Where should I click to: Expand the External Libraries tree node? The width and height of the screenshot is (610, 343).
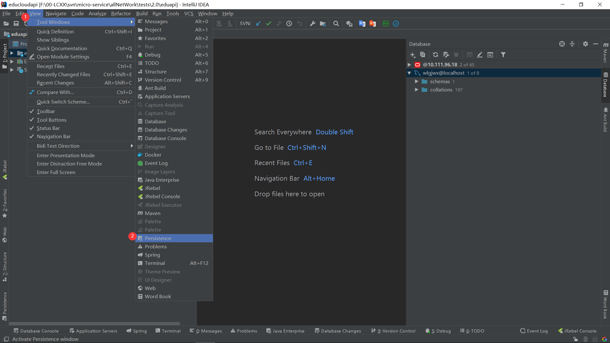12,61
